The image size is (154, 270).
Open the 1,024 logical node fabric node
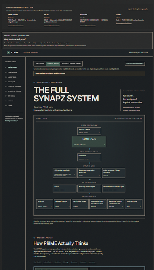(65, 173)
